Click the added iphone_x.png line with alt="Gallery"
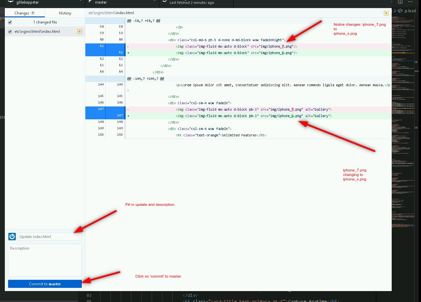421x302 pixels. 254,116
